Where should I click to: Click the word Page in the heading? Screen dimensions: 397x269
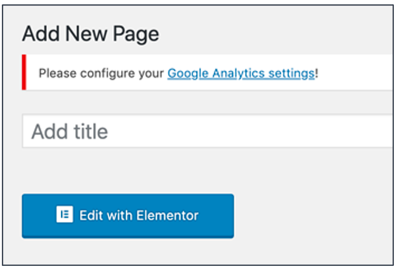[x=136, y=35]
